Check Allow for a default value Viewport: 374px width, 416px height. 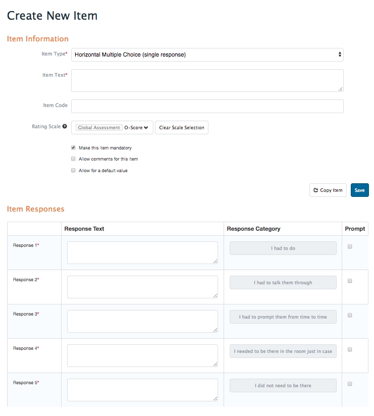(x=73, y=171)
